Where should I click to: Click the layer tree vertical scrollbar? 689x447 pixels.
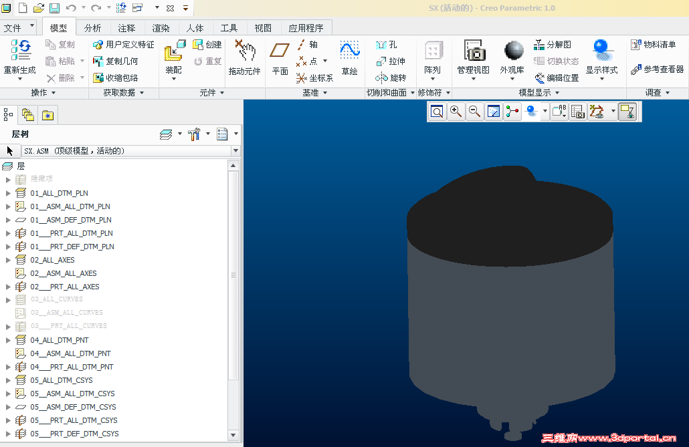(234, 275)
